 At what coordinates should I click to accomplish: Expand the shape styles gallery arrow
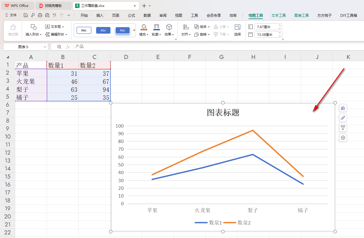[134, 30]
